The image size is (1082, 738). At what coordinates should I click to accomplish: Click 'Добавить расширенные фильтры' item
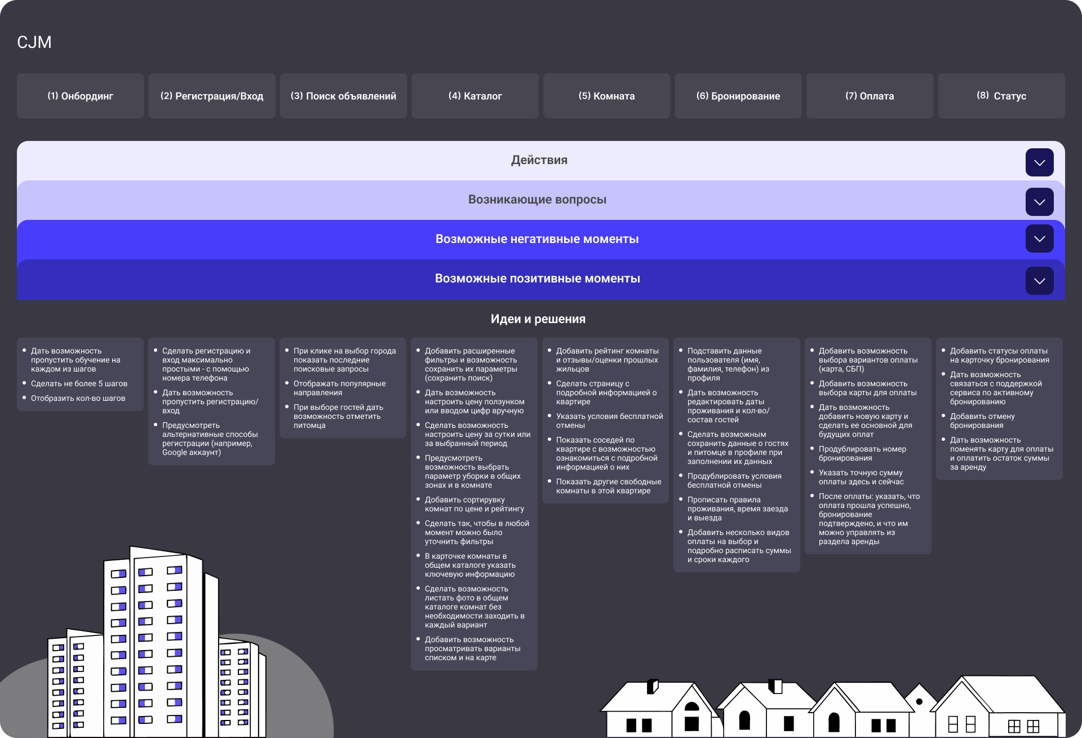471,364
